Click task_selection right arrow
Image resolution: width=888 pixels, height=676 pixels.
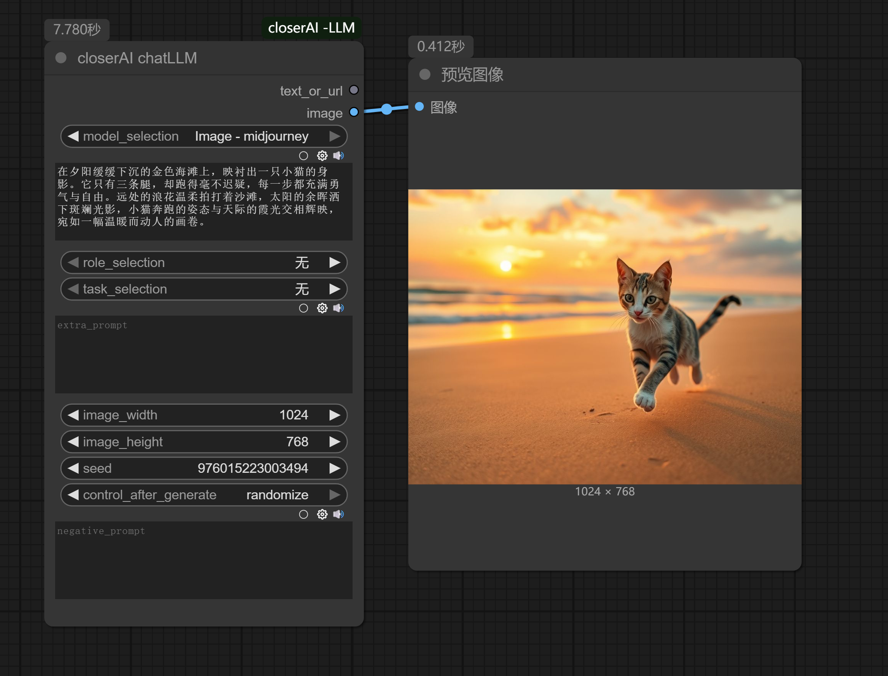point(335,289)
